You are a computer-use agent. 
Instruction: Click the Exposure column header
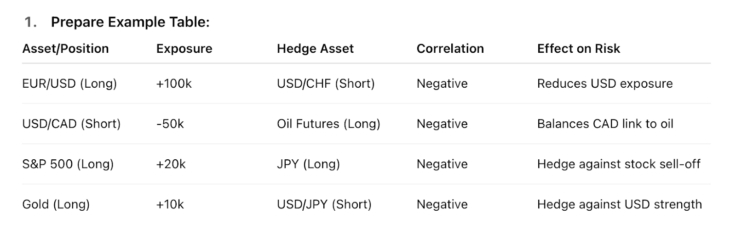pos(184,49)
